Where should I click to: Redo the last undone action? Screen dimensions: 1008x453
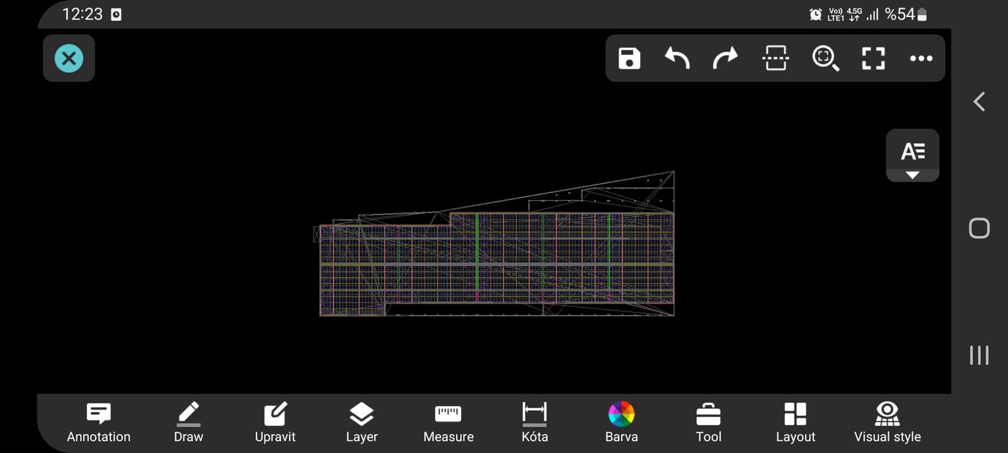[725, 59]
